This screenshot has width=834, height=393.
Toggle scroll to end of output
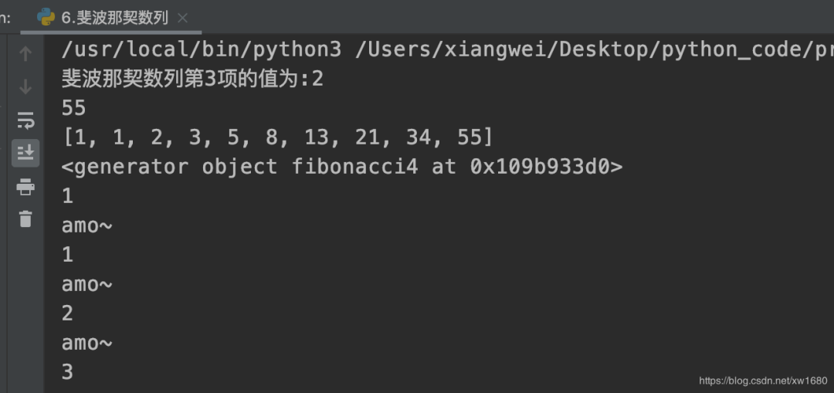coord(25,153)
